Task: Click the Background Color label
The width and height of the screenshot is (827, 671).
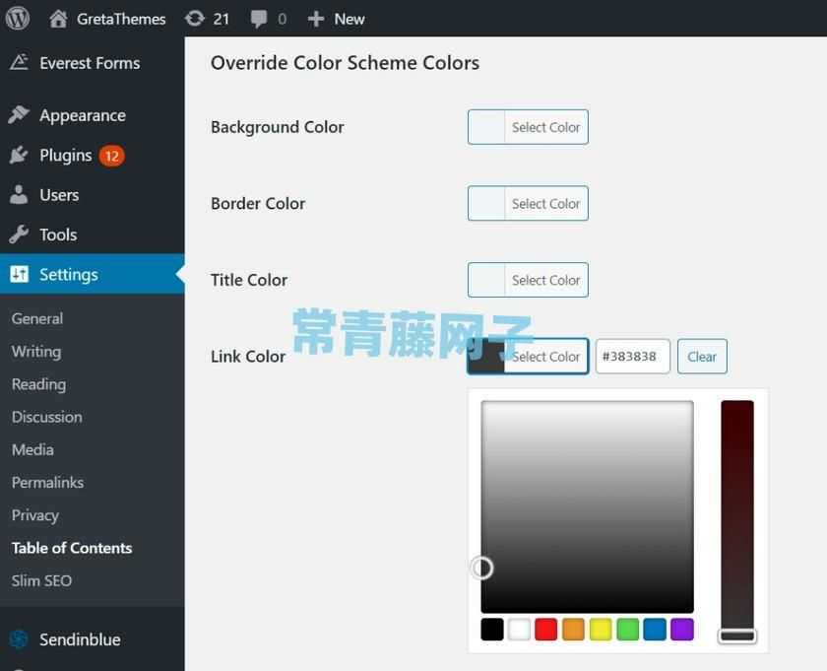Action: tap(278, 127)
